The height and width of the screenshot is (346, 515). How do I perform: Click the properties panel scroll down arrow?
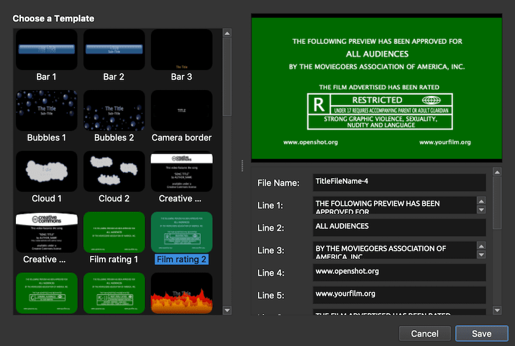tap(497, 310)
